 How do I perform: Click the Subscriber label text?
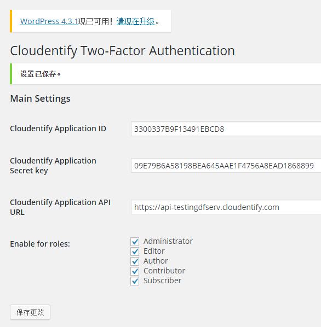[162, 281]
